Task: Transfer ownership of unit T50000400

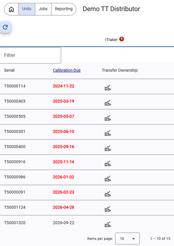Action: 108,148
